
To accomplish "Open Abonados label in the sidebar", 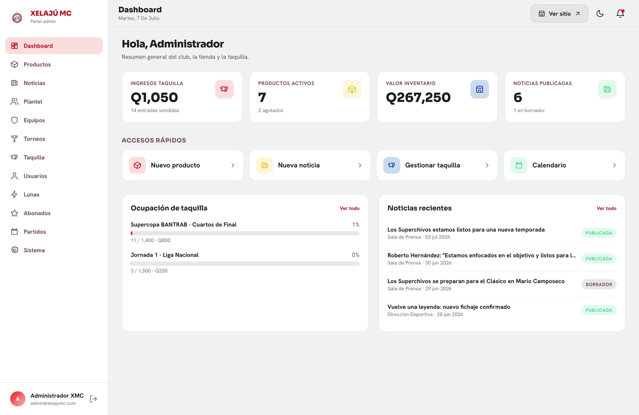I will click(37, 213).
